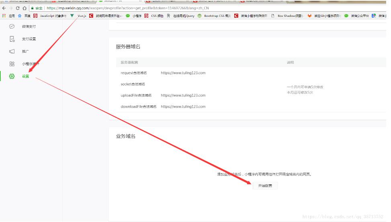Click the browser forward arrow

pyautogui.click(x=11, y=8)
